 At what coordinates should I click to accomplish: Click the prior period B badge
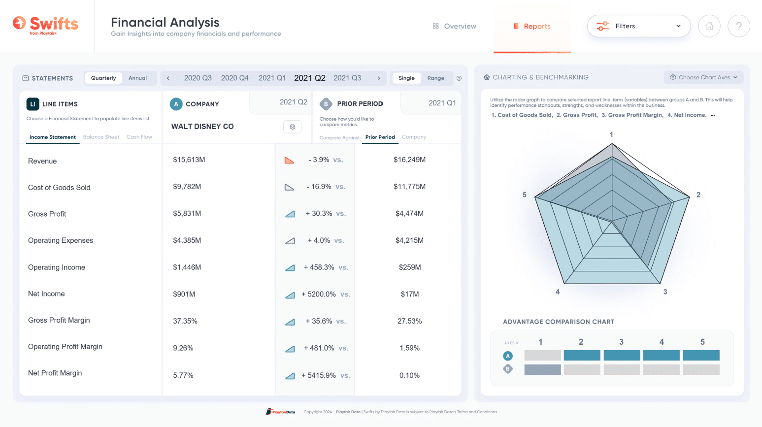[x=326, y=104]
